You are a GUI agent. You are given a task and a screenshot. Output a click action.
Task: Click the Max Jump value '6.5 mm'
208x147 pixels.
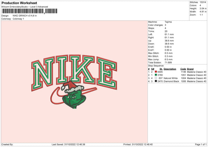[168, 59]
